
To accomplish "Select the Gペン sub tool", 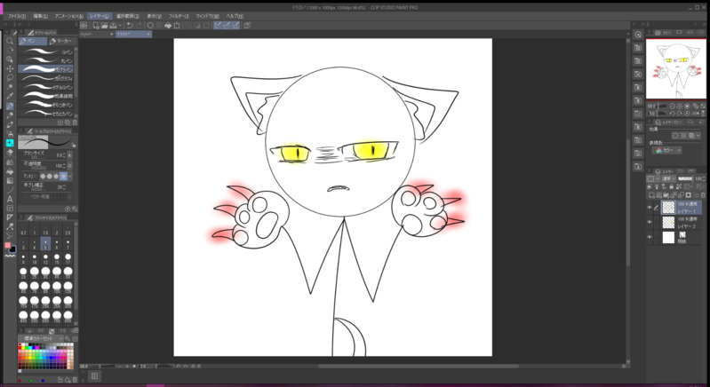I will coord(45,52).
